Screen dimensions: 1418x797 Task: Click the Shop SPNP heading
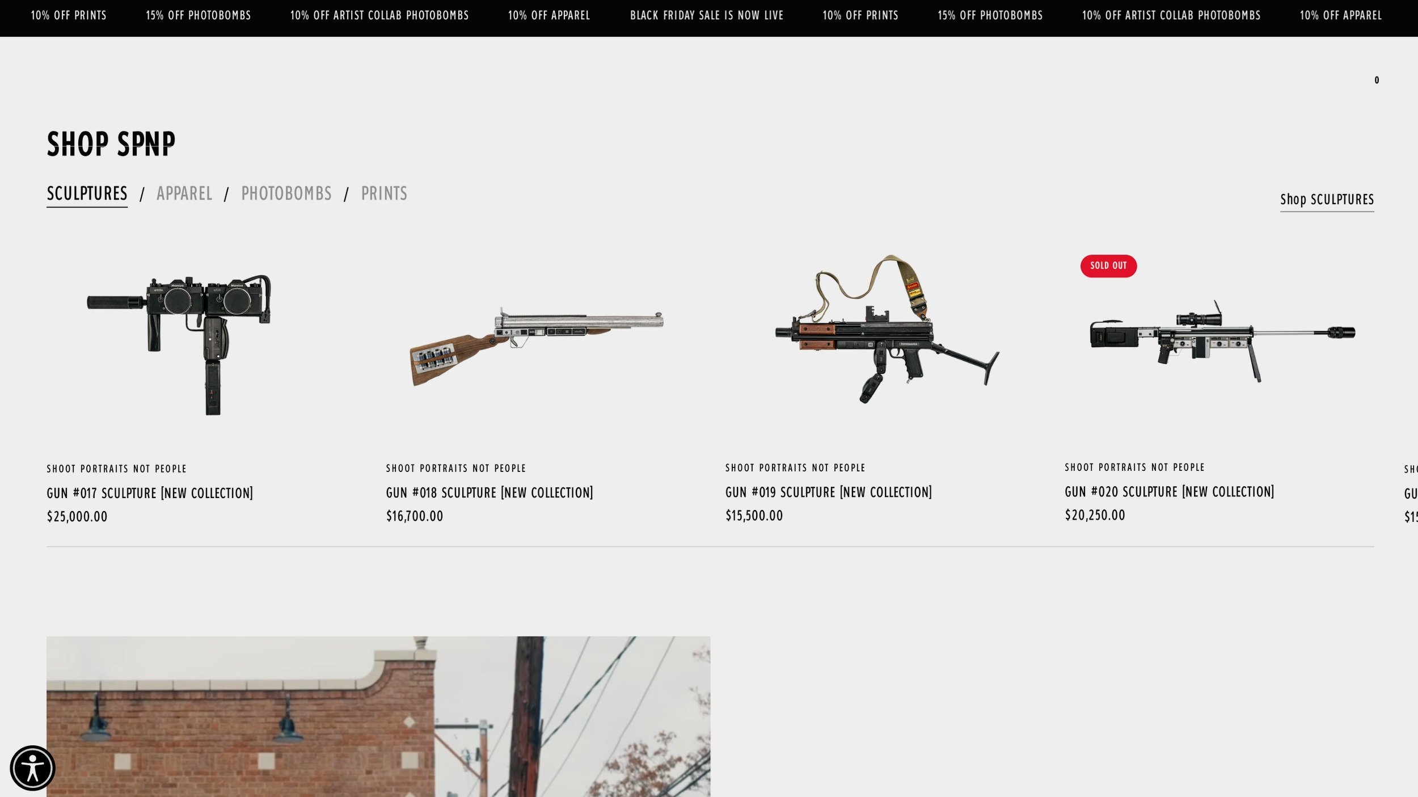pos(111,144)
